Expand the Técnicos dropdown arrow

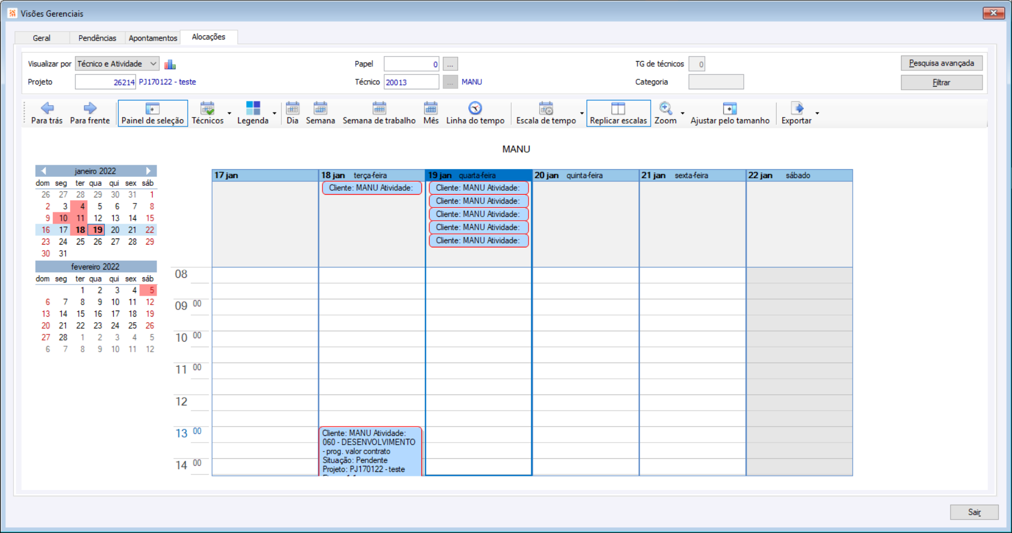(229, 114)
